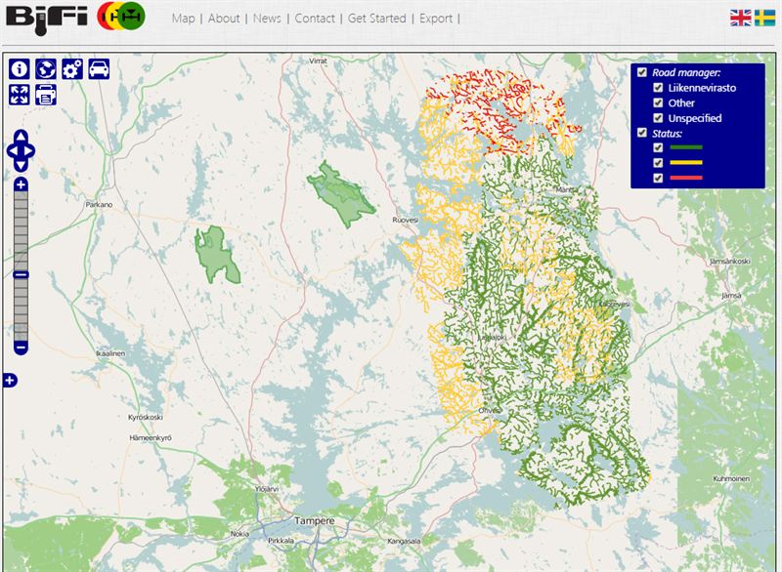The height and width of the screenshot is (572, 782).
Task: Click the globe map layers icon
Action: point(45,69)
